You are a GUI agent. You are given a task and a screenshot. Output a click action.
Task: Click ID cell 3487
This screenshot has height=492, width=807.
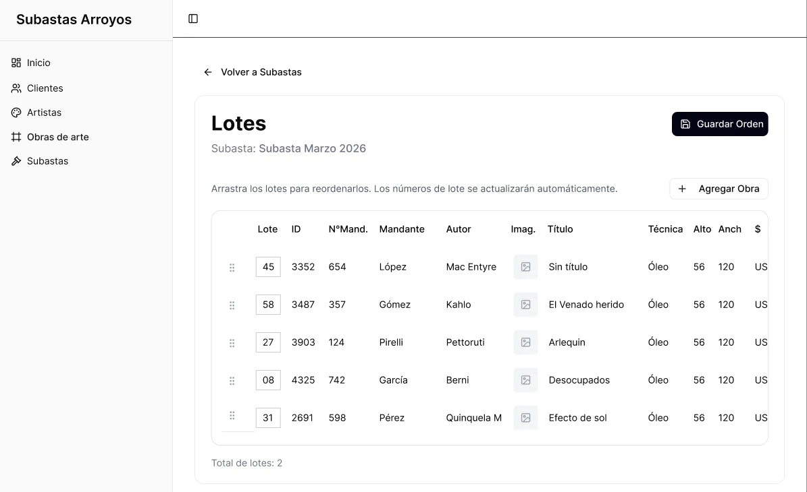coord(303,305)
